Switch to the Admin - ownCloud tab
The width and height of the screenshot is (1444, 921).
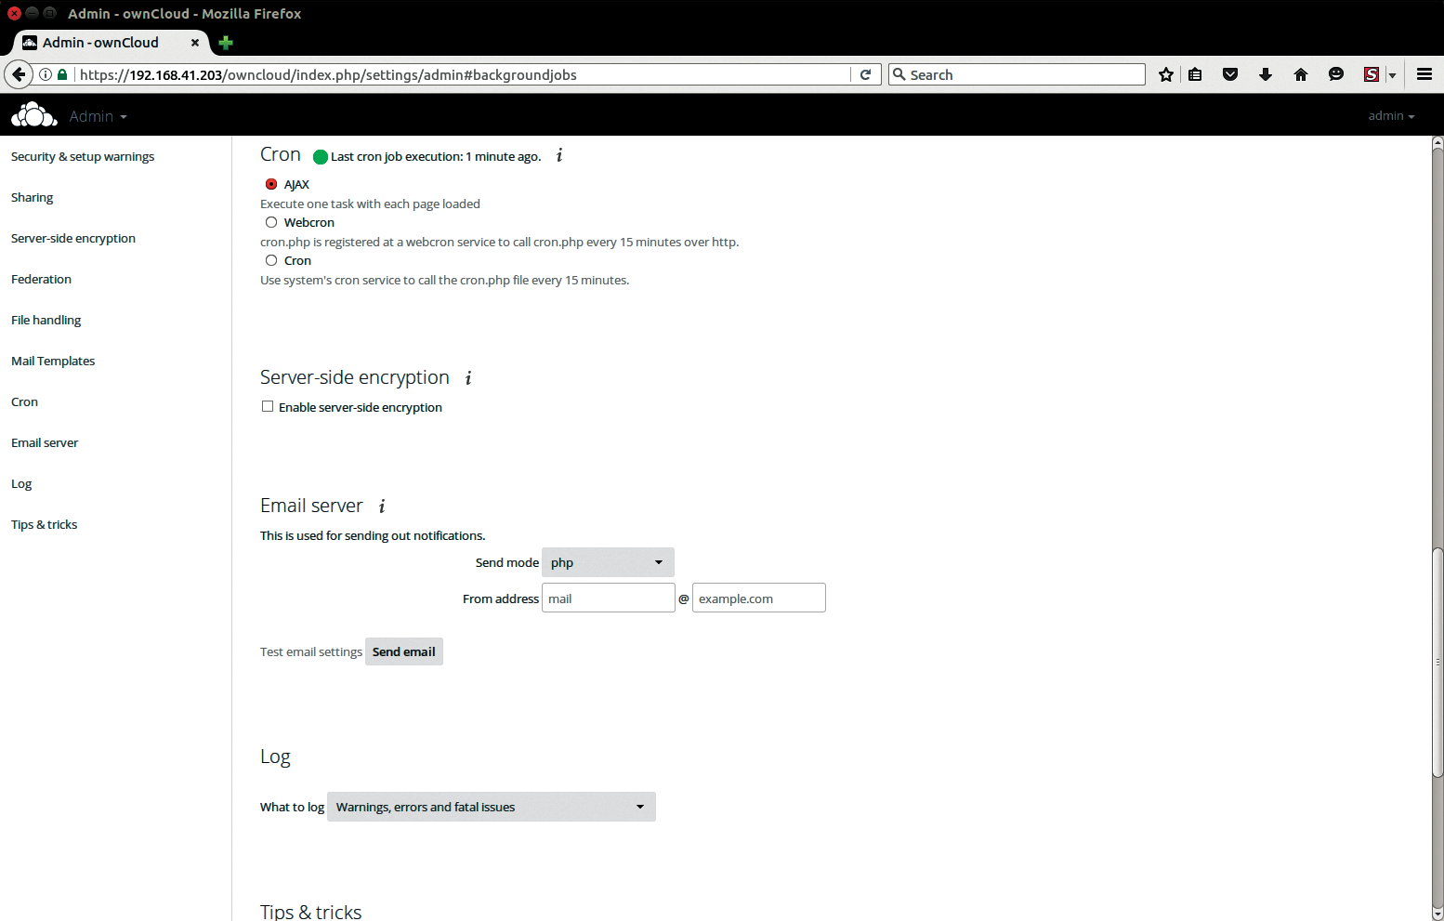[102, 43]
